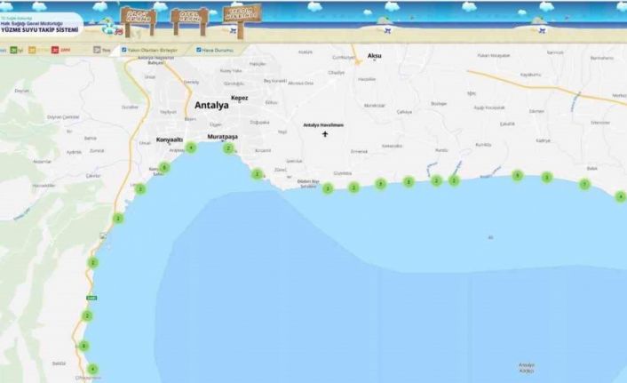Disable the 'Hava Durumu' weather checkbox

(198, 50)
